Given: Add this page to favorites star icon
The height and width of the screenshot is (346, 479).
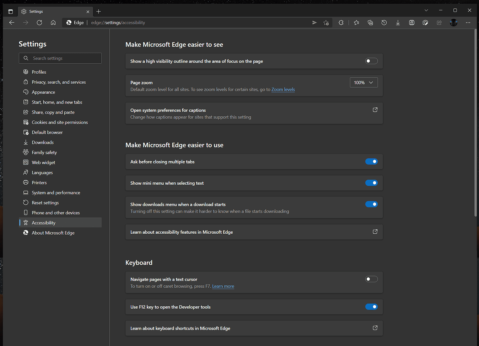Looking at the screenshot, I should coord(326,22).
